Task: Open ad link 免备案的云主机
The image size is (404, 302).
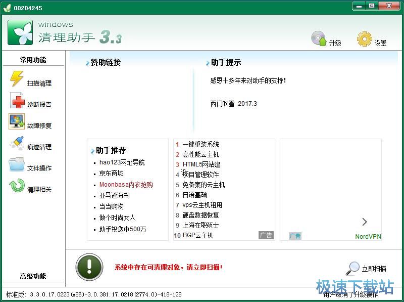Action: (x=204, y=185)
